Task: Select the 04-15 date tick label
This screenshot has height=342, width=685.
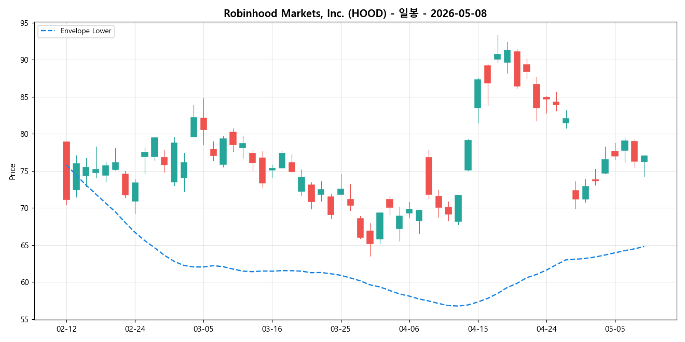Action: coord(478,329)
